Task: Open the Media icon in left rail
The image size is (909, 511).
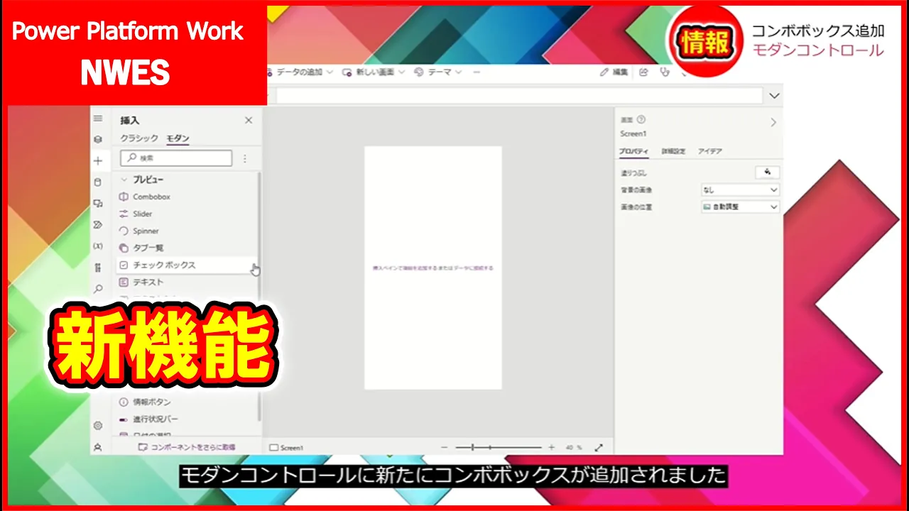Action: [x=98, y=204]
